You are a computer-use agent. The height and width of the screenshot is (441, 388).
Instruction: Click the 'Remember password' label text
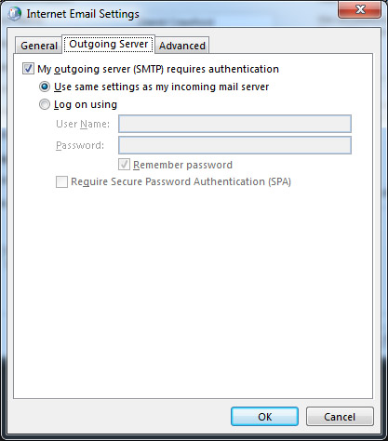(x=182, y=165)
